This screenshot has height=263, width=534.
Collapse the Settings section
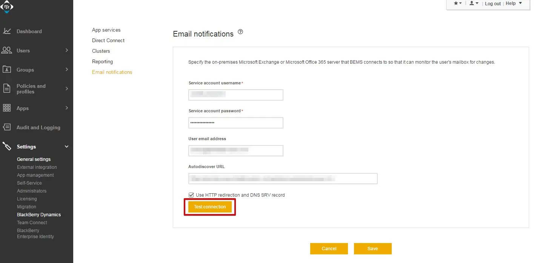(x=67, y=146)
